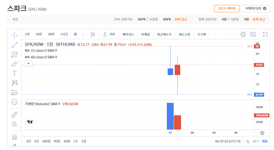The width and height of the screenshot is (274, 150).
Task: Toggle the 예측차트 prediction chart
Action: coord(128,34)
